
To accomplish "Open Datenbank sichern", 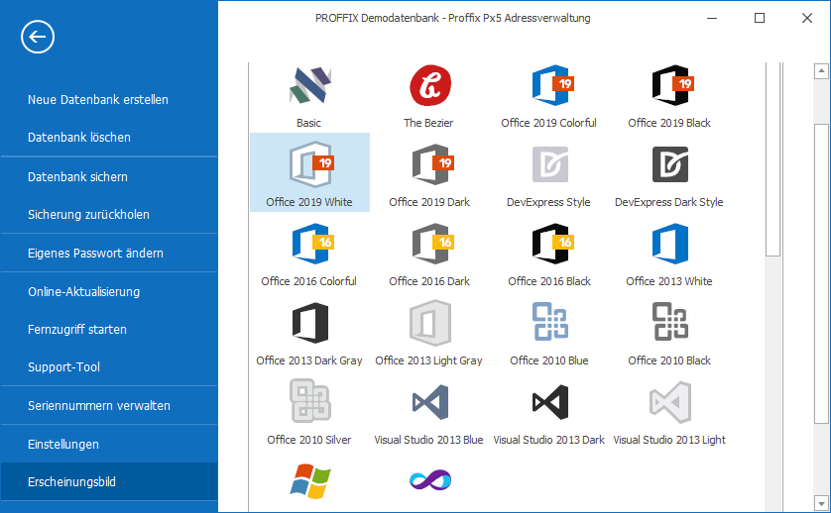I will (x=109, y=177).
